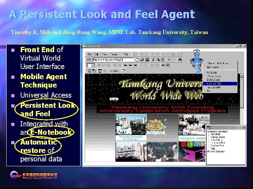Click the white building photo thumbnail
253x189 pixels.
pyautogui.click(x=131, y=152)
